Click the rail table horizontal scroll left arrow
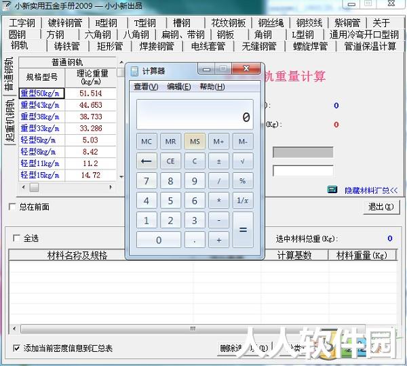Screen dimensions: 407x366 [24, 187]
